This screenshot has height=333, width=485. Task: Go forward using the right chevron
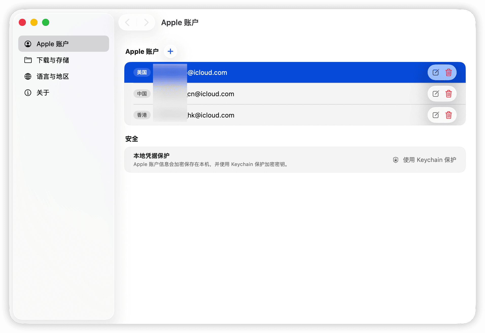(x=146, y=22)
